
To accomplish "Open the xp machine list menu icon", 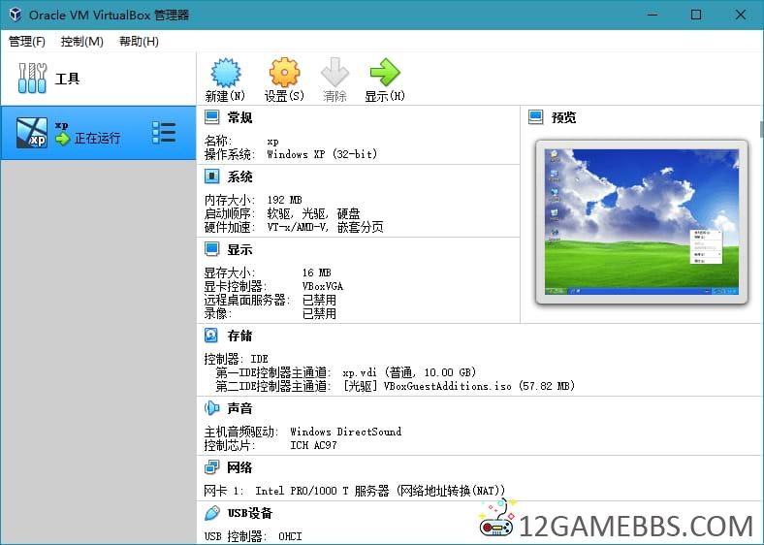I will tap(164, 133).
